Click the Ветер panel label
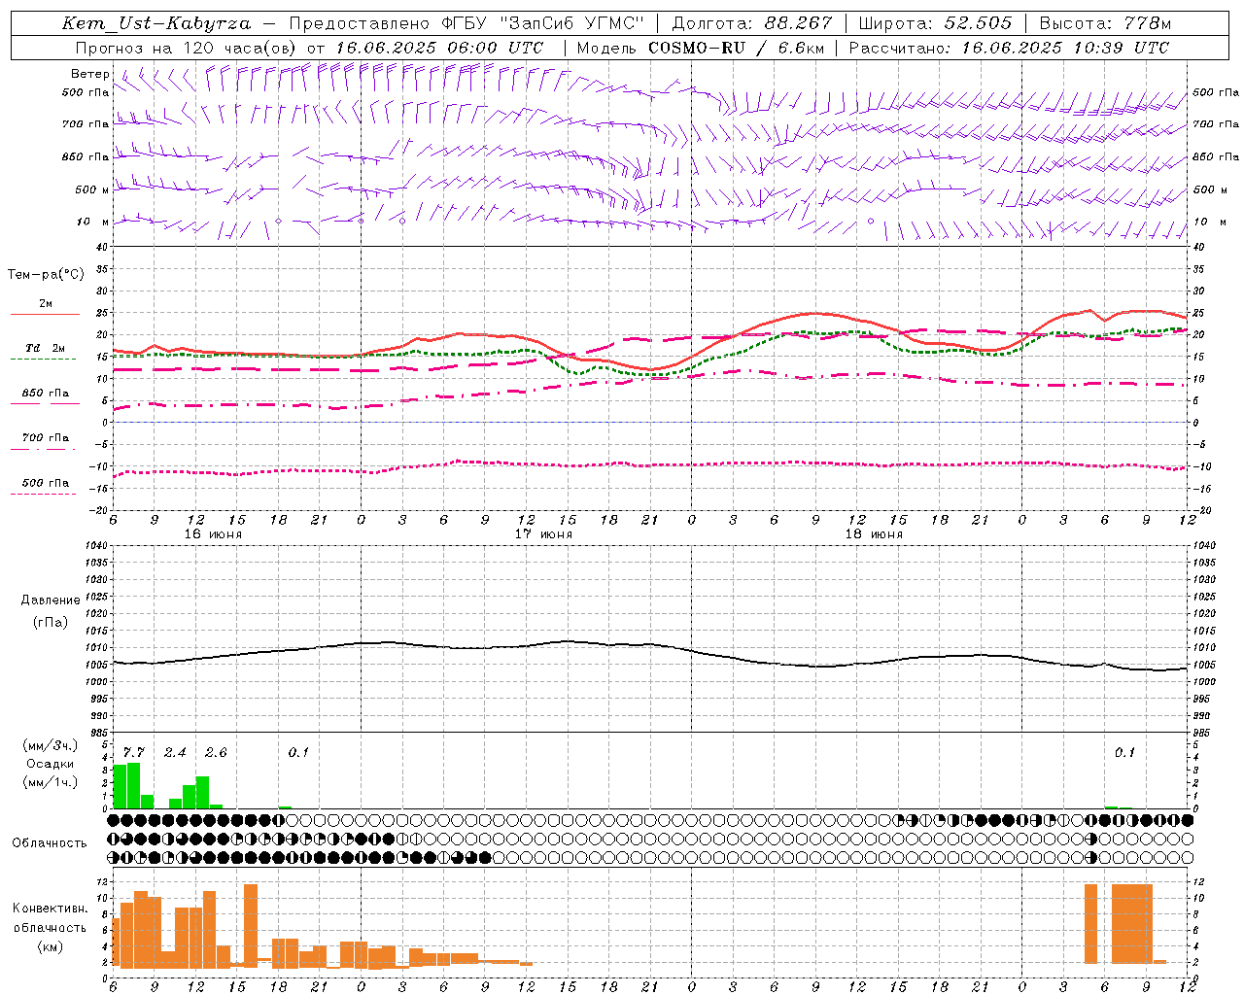The image size is (1244, 995). pyautogui.click(x=90, y=74)
